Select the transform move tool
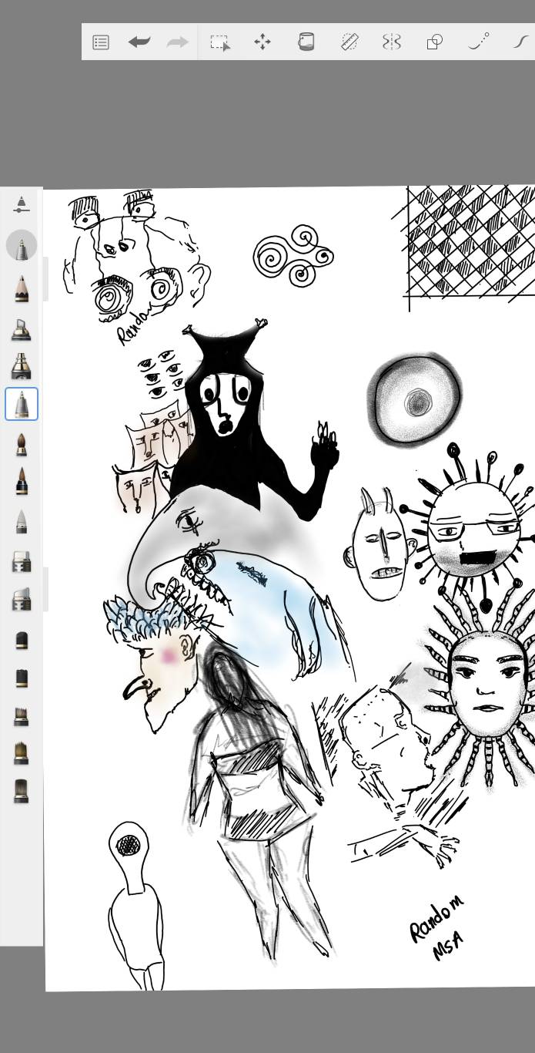The image size is (535, 1053). coord(262,42)
